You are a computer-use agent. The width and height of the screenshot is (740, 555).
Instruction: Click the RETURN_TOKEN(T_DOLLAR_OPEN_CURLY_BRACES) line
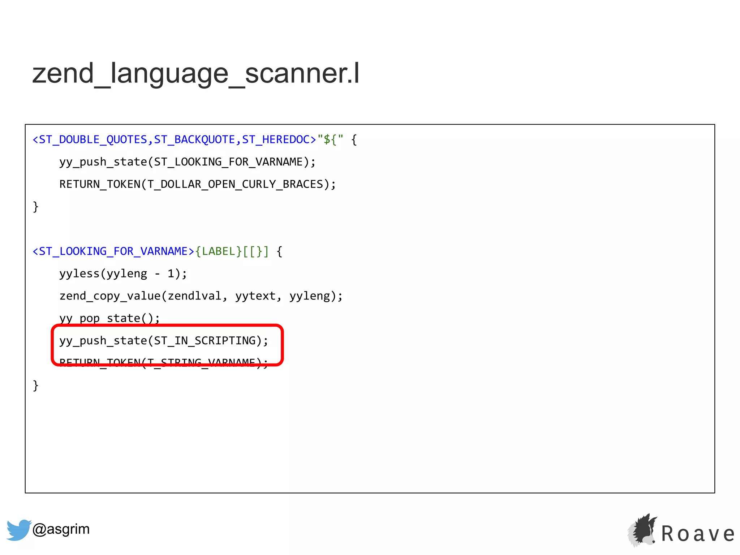point(198,184)
